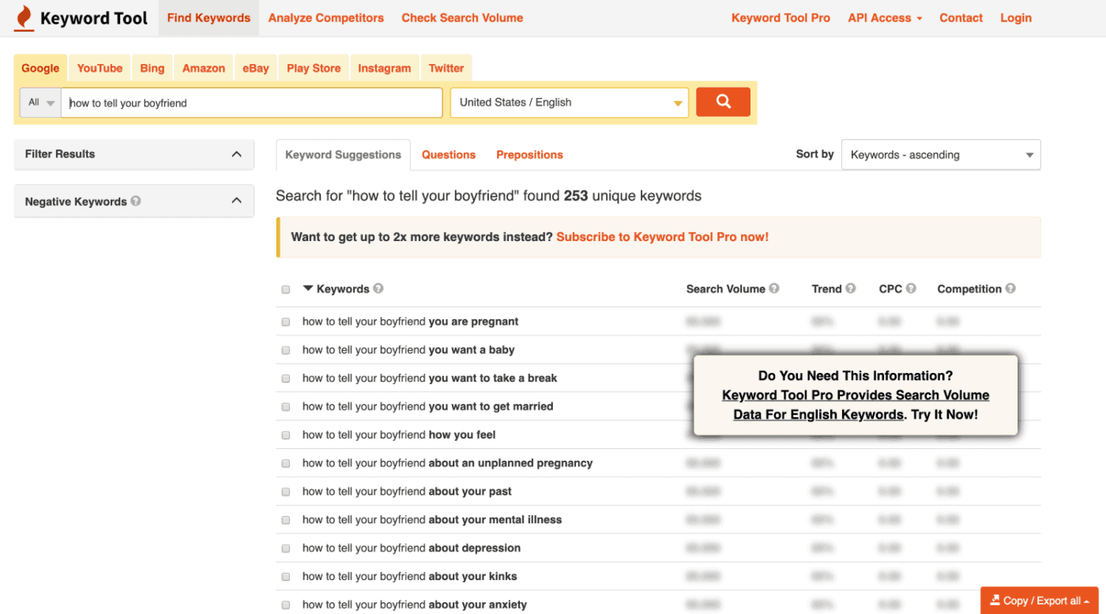Click the export icon on Copy / Export all

(997, 601)
